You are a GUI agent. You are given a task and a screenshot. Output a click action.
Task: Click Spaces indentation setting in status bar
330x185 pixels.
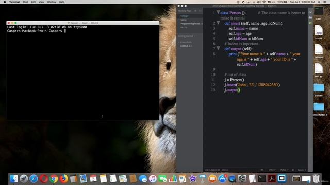(x=302, y=170)
